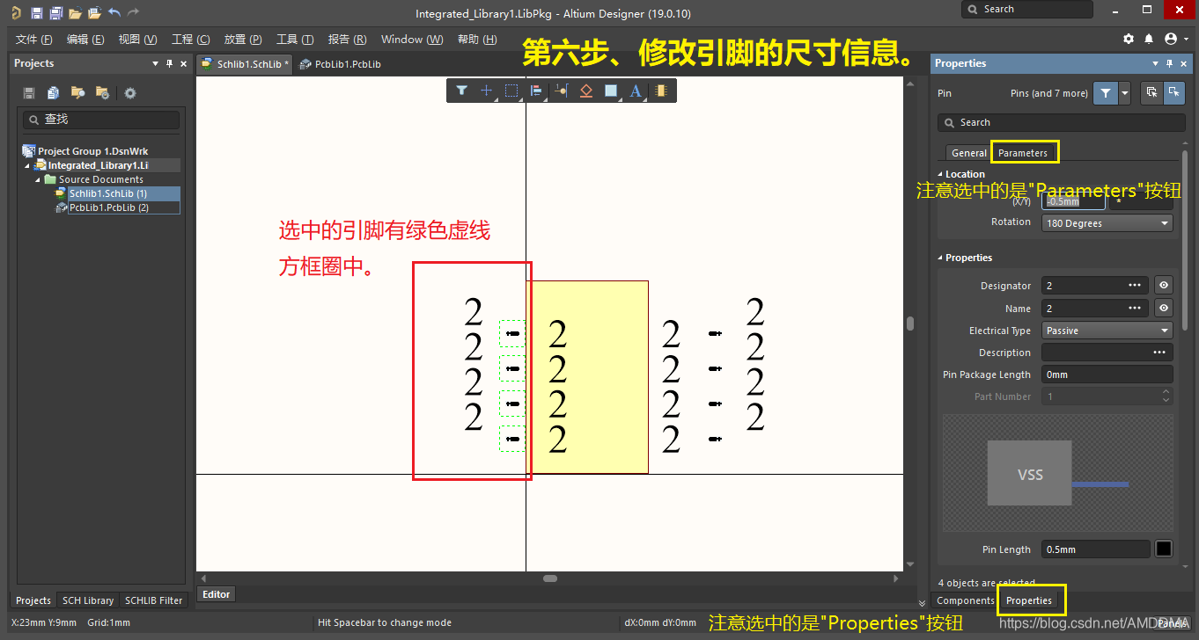The width and height of the screenshot is (1199, 640).
Task: Click the Place Pin tool in the floating toolbar
Action: [561, 91]
